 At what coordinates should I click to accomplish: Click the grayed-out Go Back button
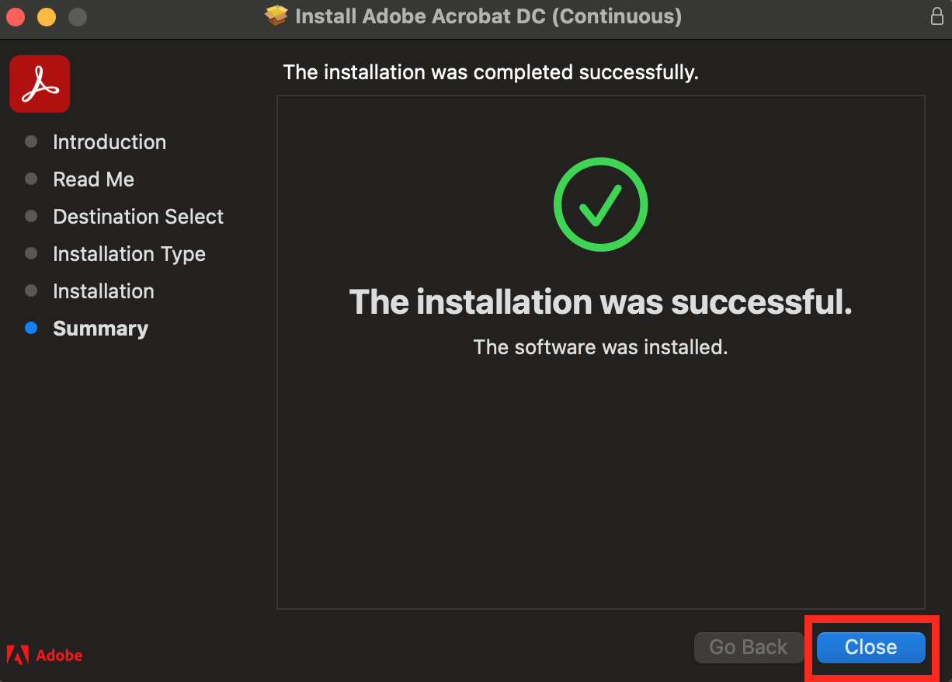click(x=749, y=647)
